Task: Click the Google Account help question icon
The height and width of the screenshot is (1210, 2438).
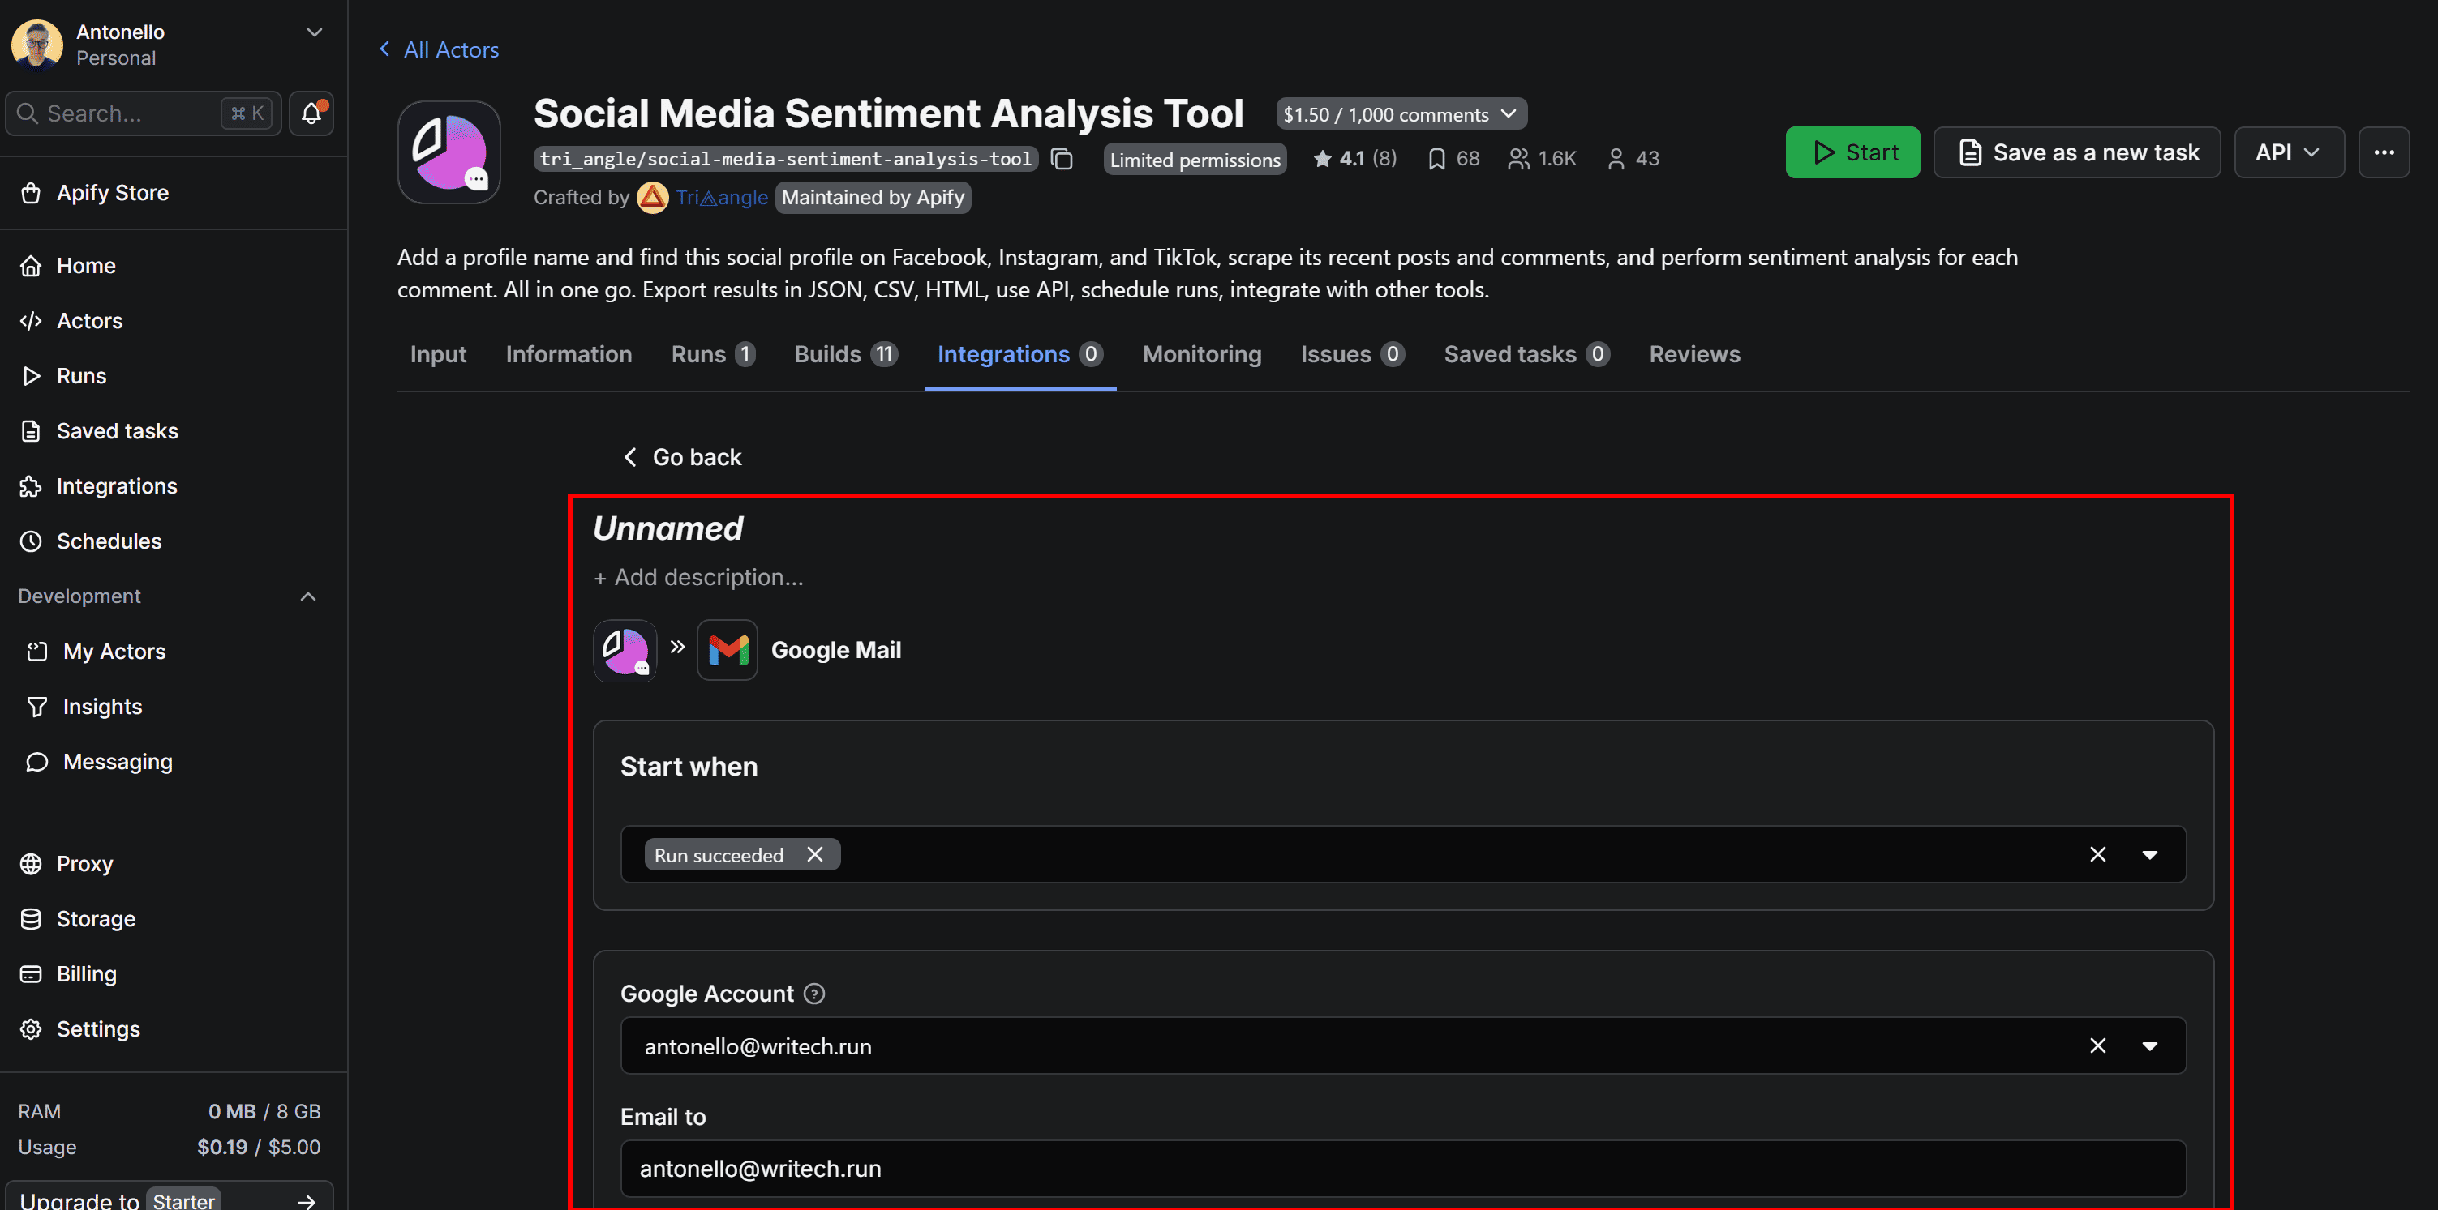Action: tap(814, 994)
